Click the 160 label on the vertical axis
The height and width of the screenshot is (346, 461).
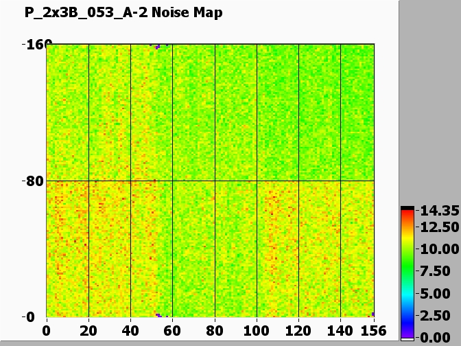click(x=29, y=45)
